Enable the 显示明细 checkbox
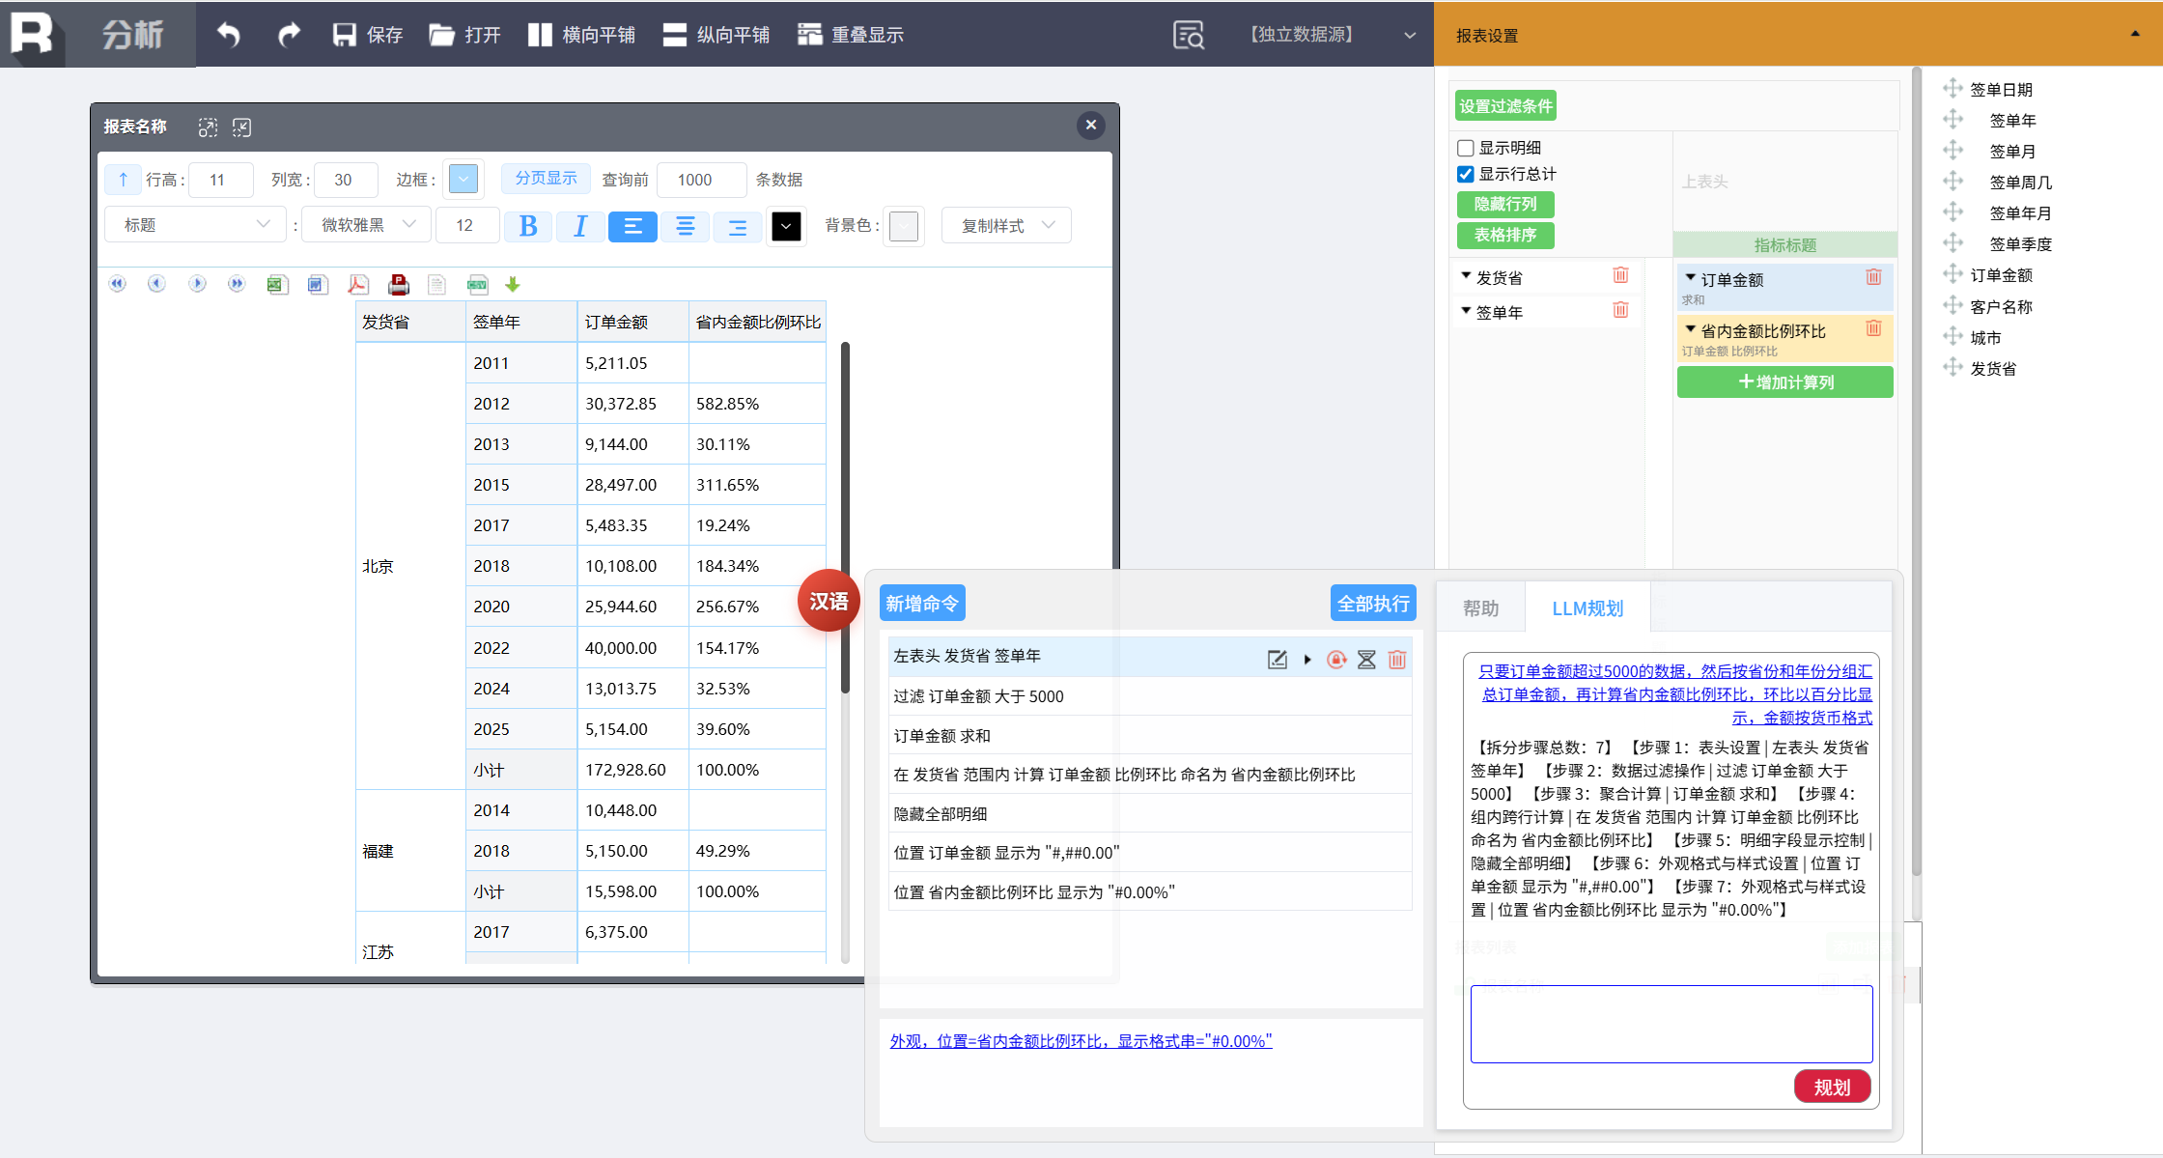 point(1466,148)
